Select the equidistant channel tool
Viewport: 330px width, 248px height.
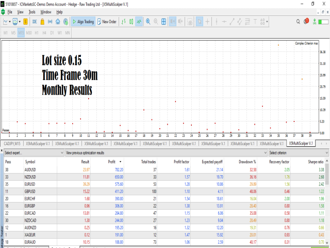pos(239,22)
